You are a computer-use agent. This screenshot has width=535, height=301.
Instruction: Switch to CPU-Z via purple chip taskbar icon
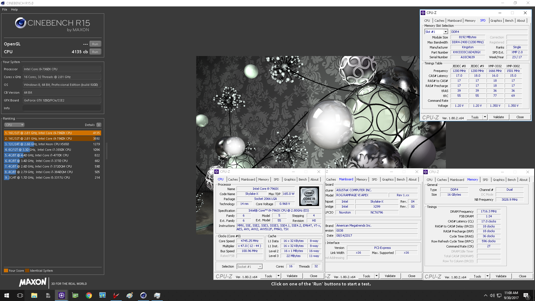point(61,295)
